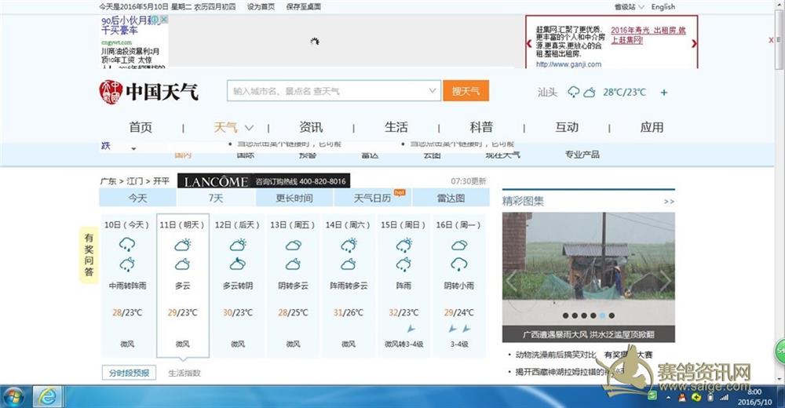Select the 分时段预报 toggle tab
Image resolution: width=785 pixels, height=408 pixels.
coord(130,373)
